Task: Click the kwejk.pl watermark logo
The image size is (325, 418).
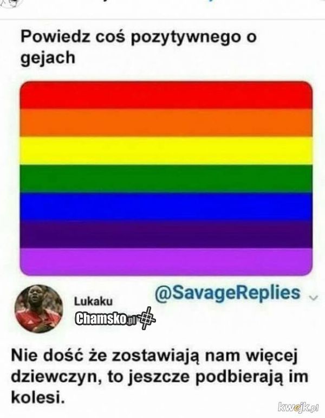Action: [x=298, y=407]
